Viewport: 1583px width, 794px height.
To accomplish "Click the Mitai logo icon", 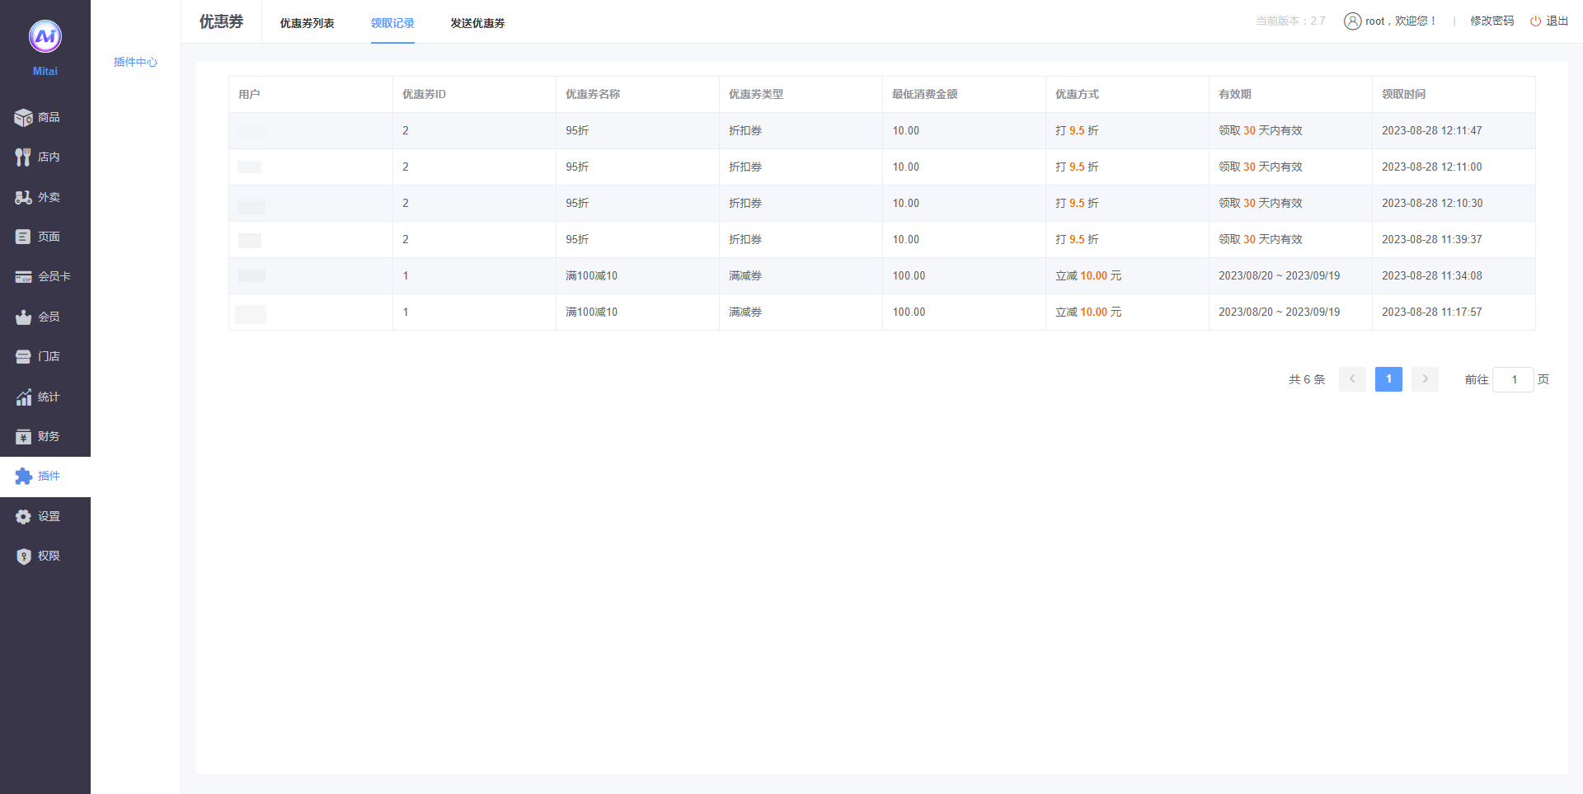I will pos(45,36).
